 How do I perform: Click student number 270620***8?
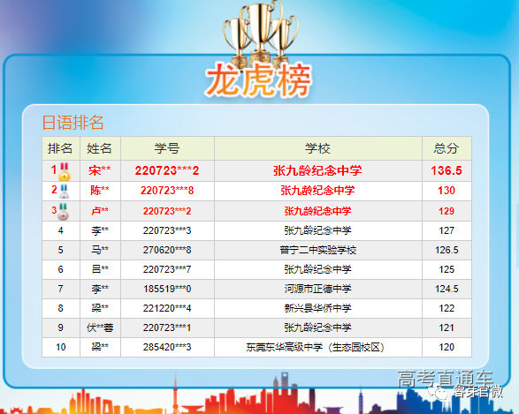[167, 250]
